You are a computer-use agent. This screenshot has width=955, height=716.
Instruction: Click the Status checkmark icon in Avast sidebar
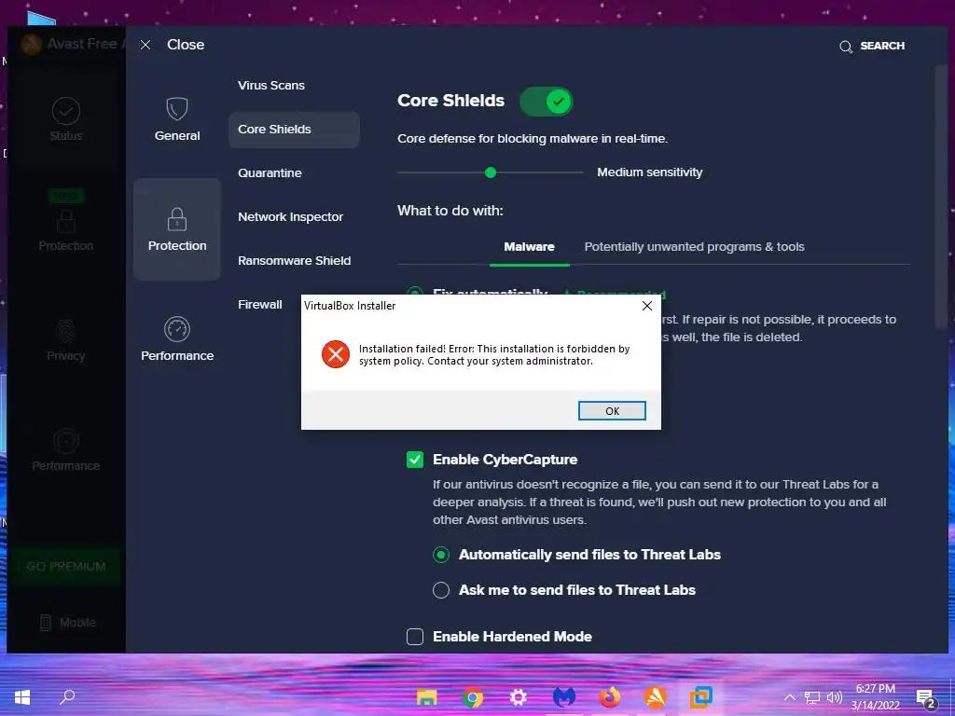coord(66,111)
